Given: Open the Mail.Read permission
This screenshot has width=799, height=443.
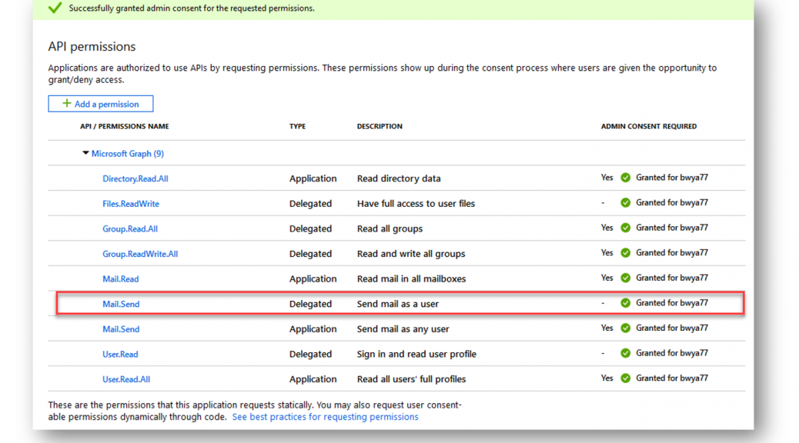Looking at the screenshot, I should click(120, 279).
